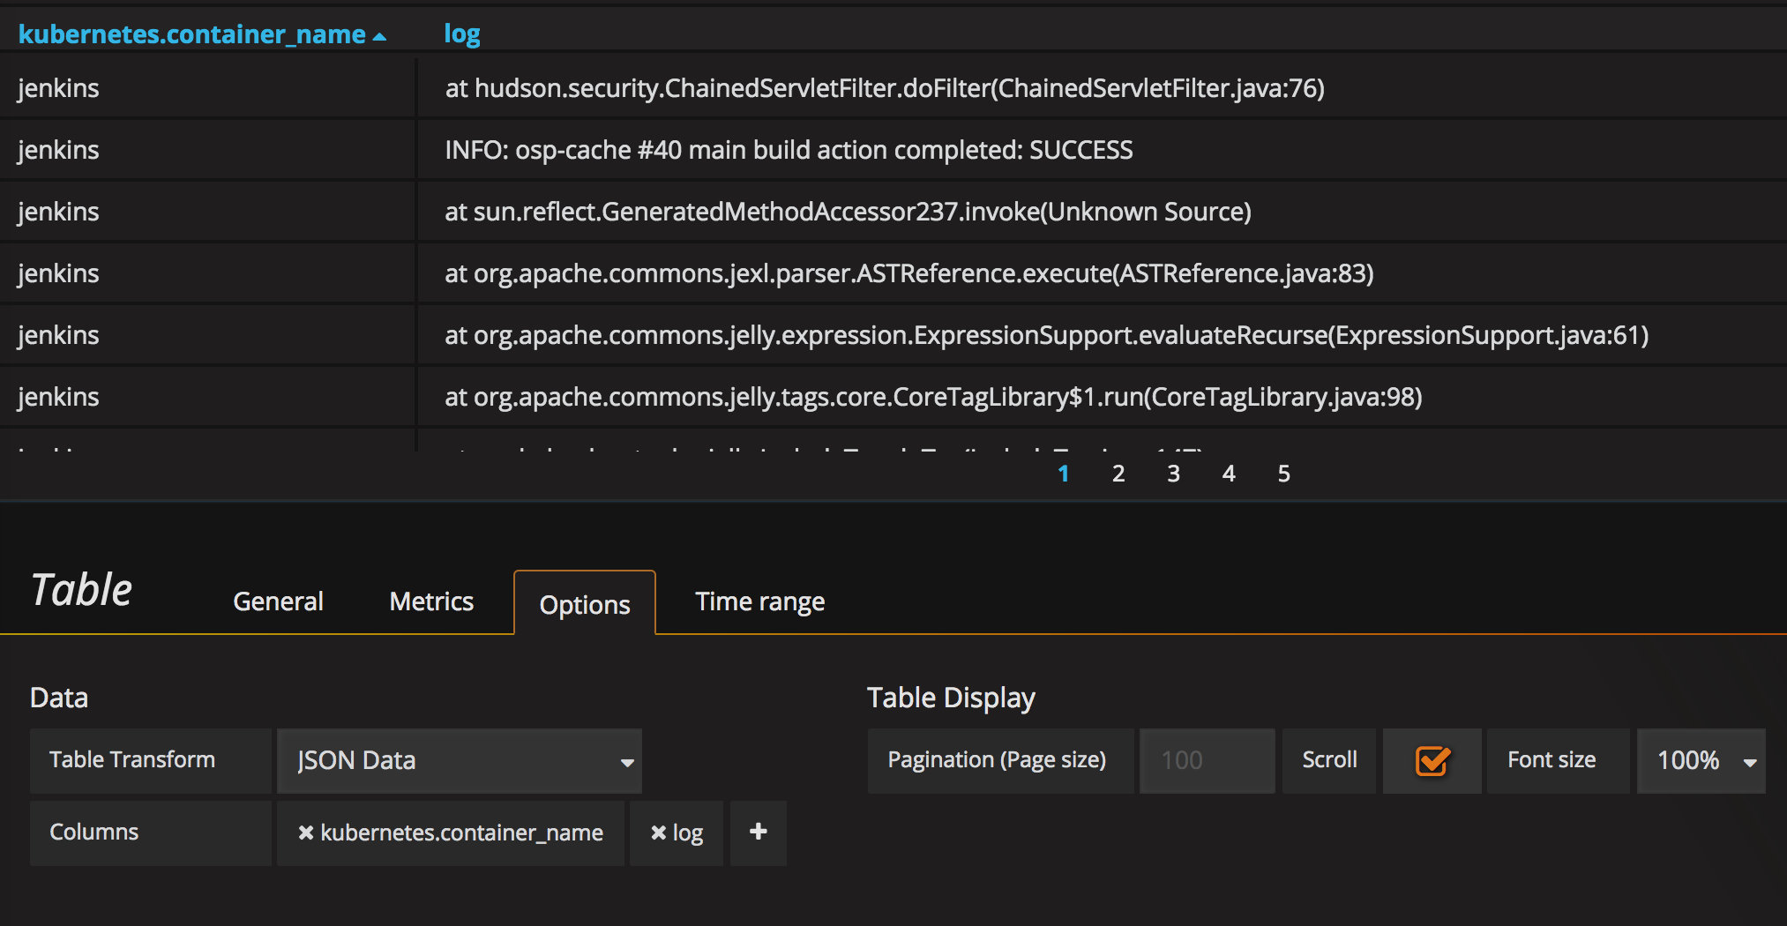Click the Data section heading

click(59, 698)
